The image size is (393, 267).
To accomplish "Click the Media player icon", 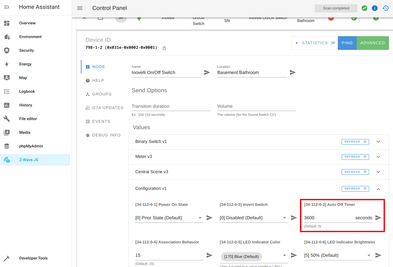I will click(x=7, y=132).
